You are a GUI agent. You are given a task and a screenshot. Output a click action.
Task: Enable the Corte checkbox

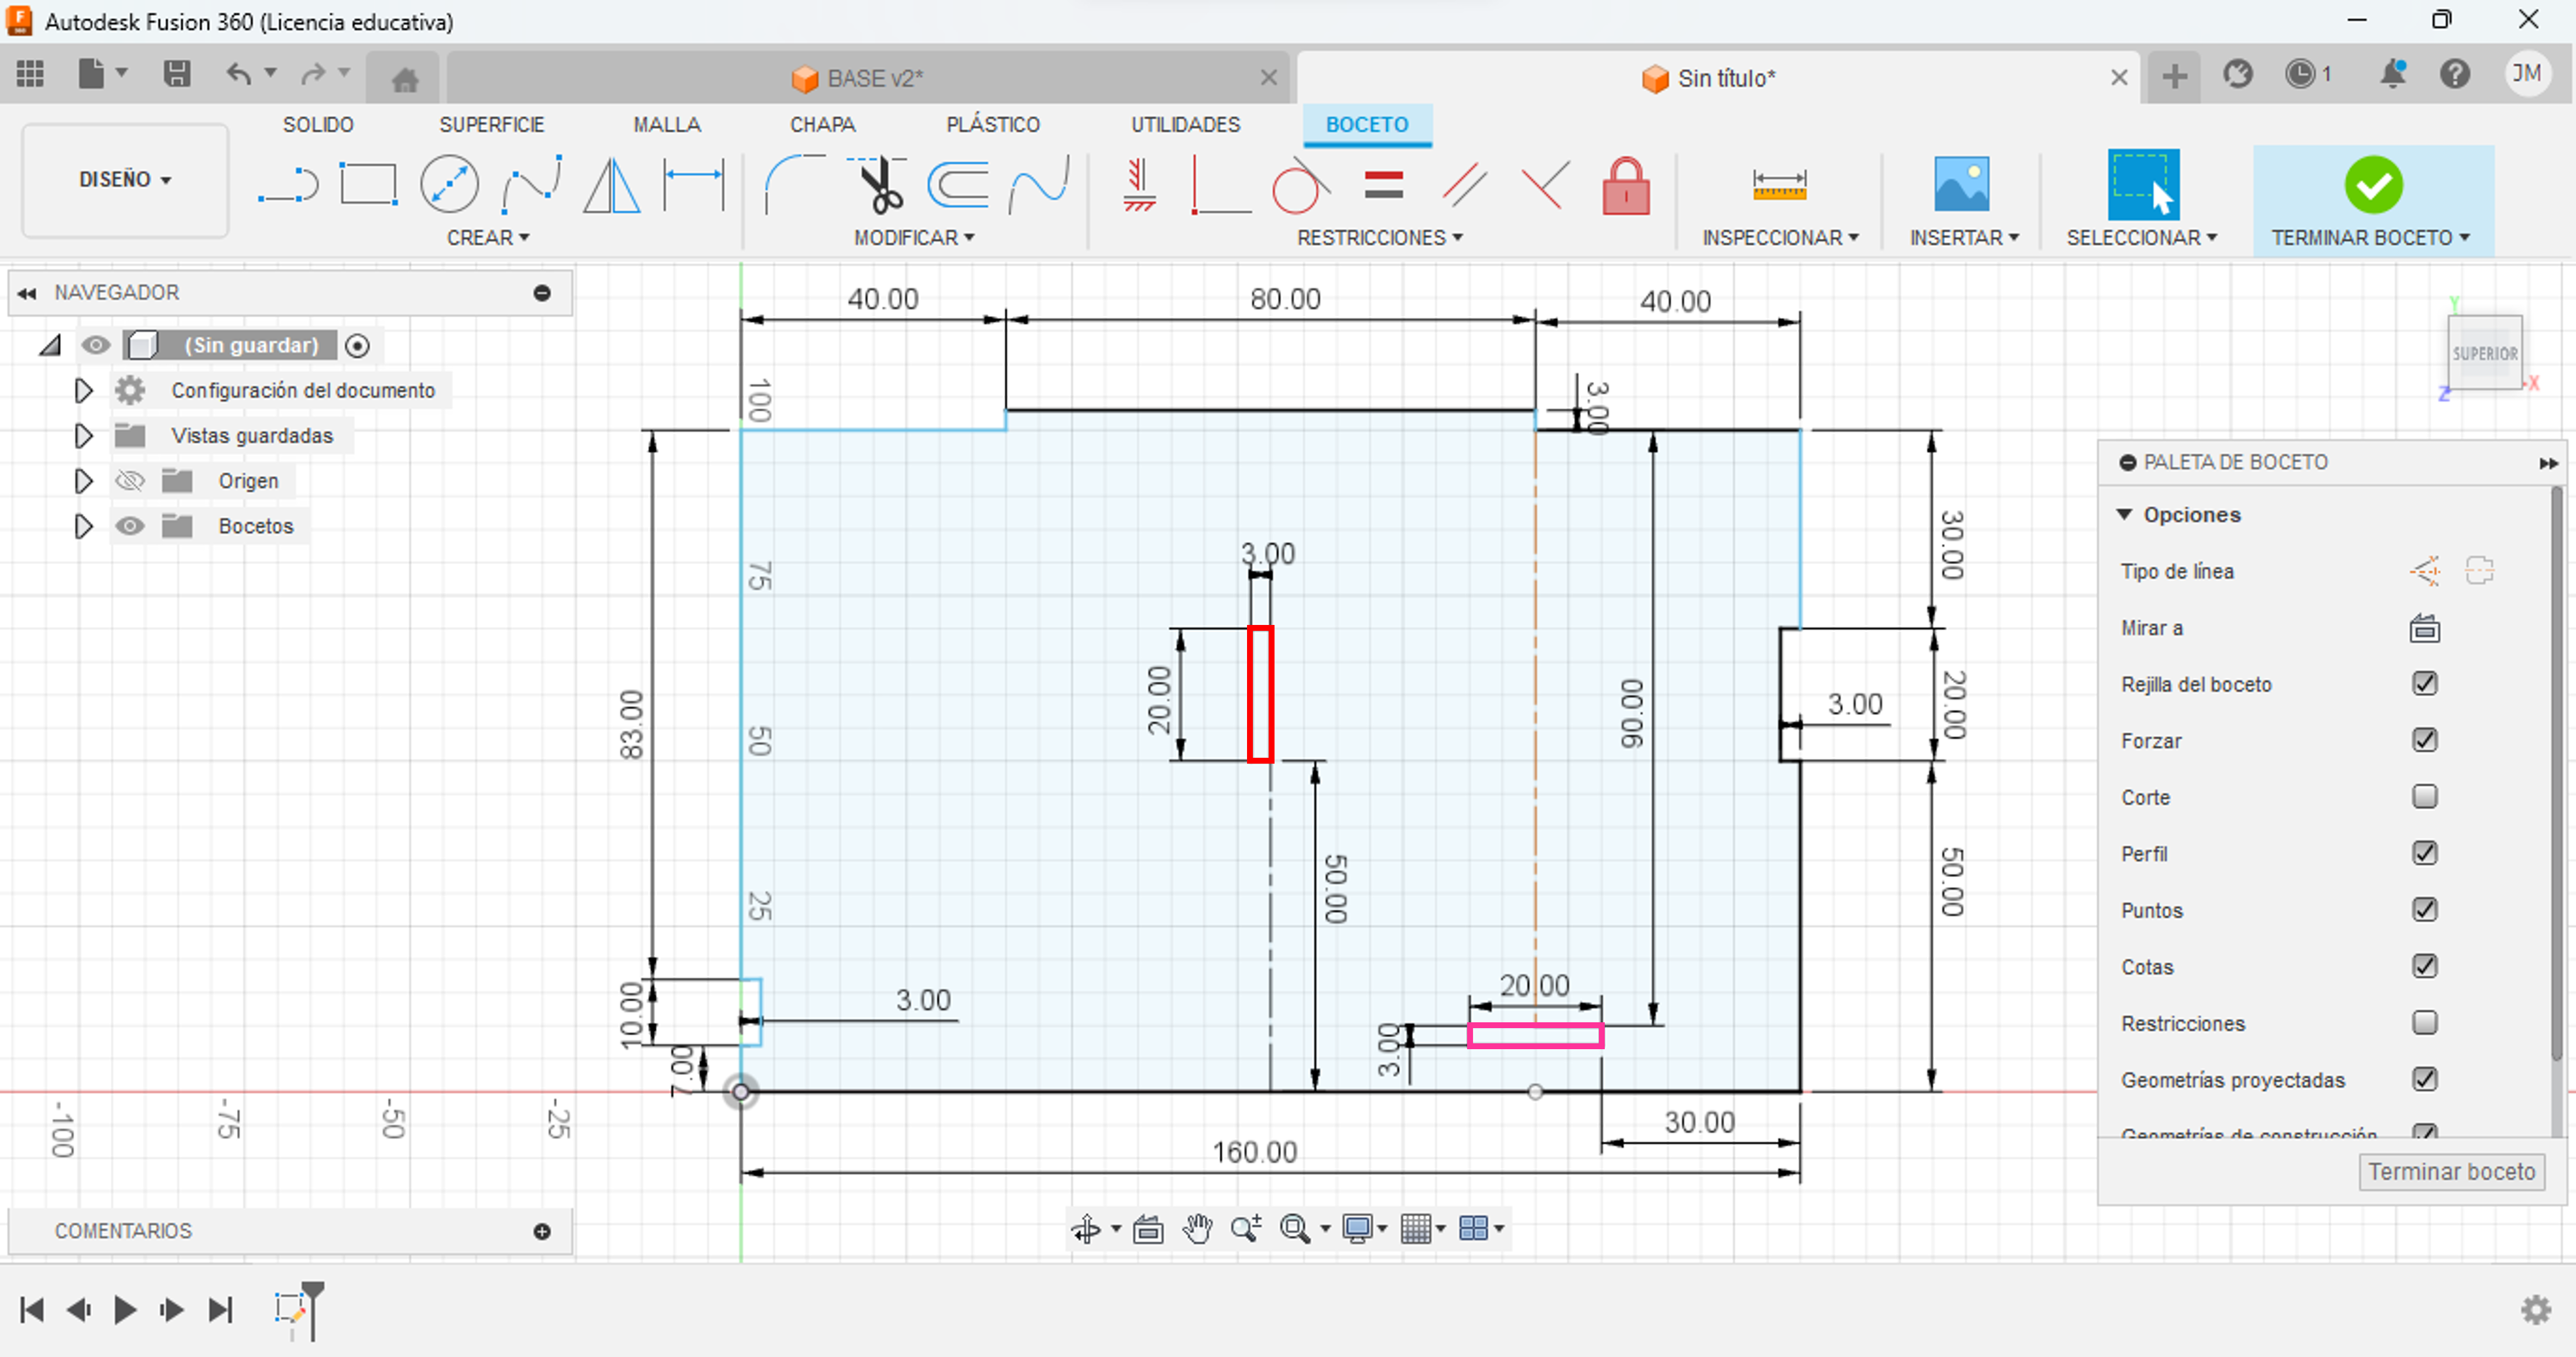pos(2424,798)
